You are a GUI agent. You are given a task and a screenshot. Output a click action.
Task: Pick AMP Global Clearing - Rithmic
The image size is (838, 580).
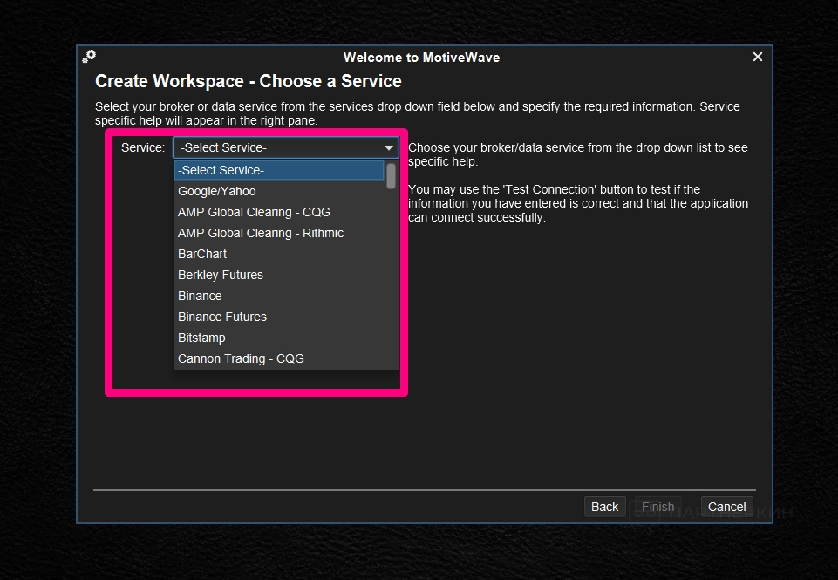click(279, 233)
